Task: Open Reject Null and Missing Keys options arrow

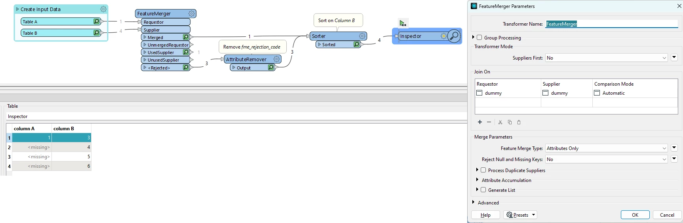Action: [x=674, y=159]
